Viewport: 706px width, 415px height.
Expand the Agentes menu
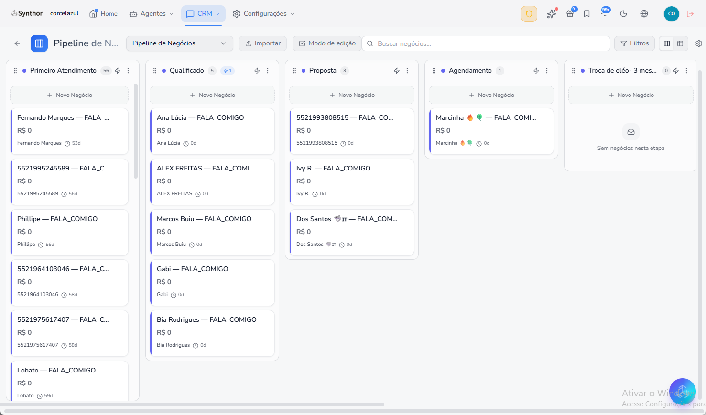[152, 14]
